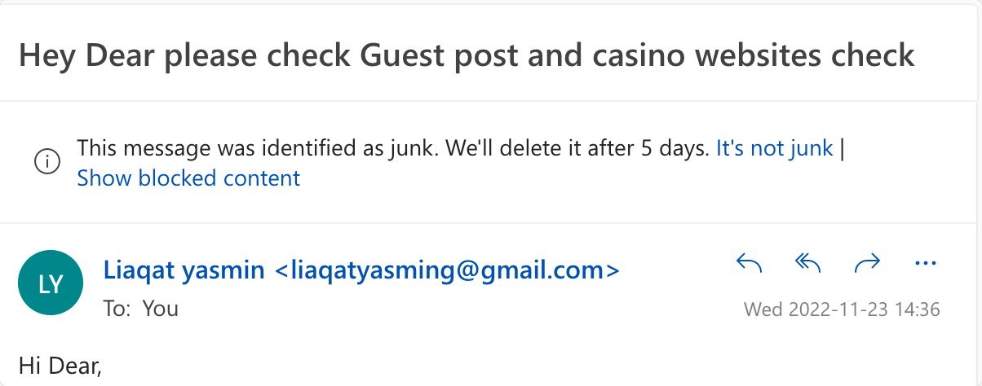Click the 14:36 time in the timestamp
Viewport: 982px width, 386px height.
[918, 309]
